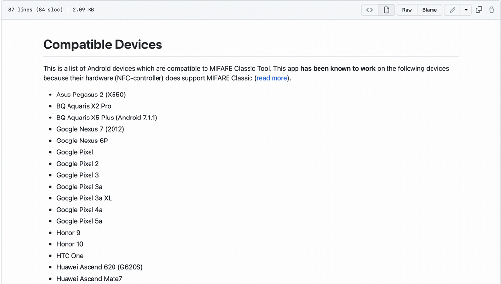Copy raw file contents icon
The width and height of the screenshot is (501, 284).
click(x=478, y=10)
